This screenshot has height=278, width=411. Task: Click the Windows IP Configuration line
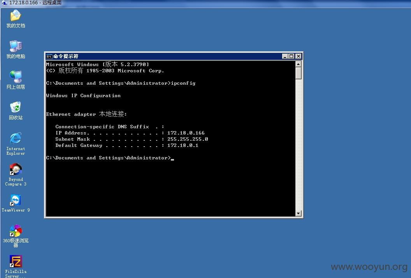point(83,96)
